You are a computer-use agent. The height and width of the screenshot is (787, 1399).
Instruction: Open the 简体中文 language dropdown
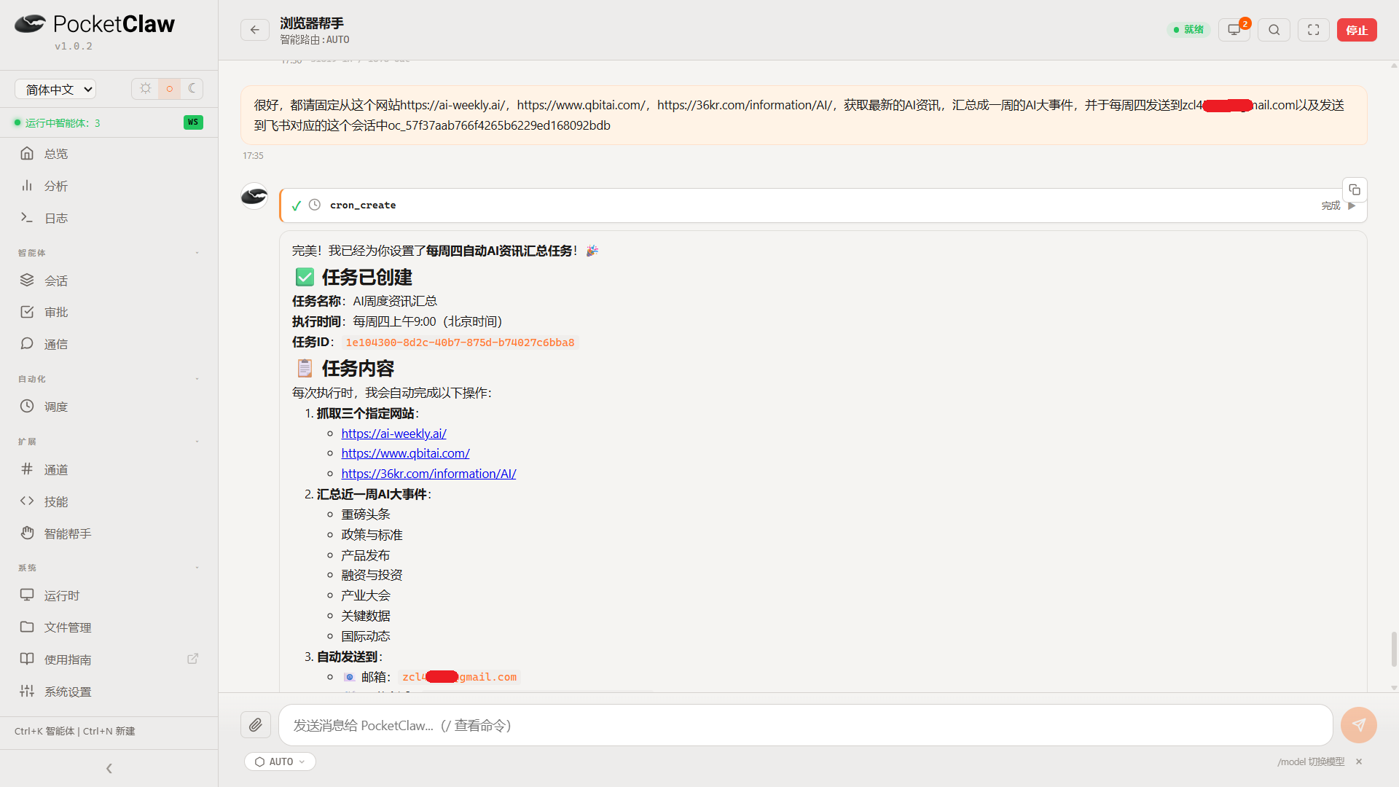click(x=55, y=89)
